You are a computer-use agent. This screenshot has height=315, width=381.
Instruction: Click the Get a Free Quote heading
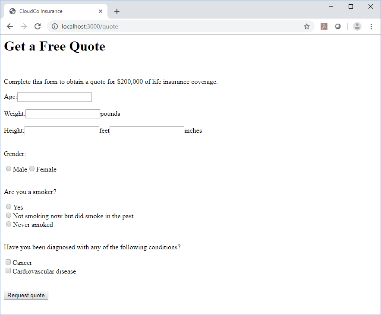pyautogui.click(x=55, y=46)
